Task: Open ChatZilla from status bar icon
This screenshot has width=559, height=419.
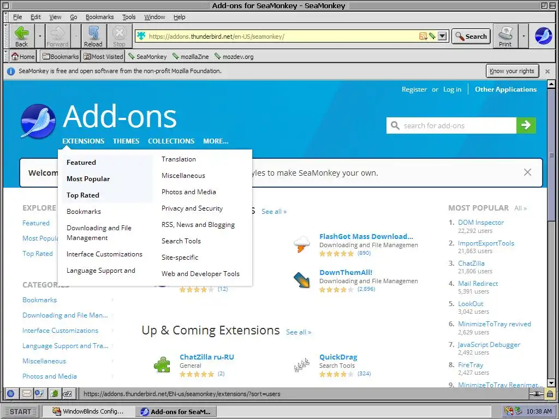Action: 67,393
